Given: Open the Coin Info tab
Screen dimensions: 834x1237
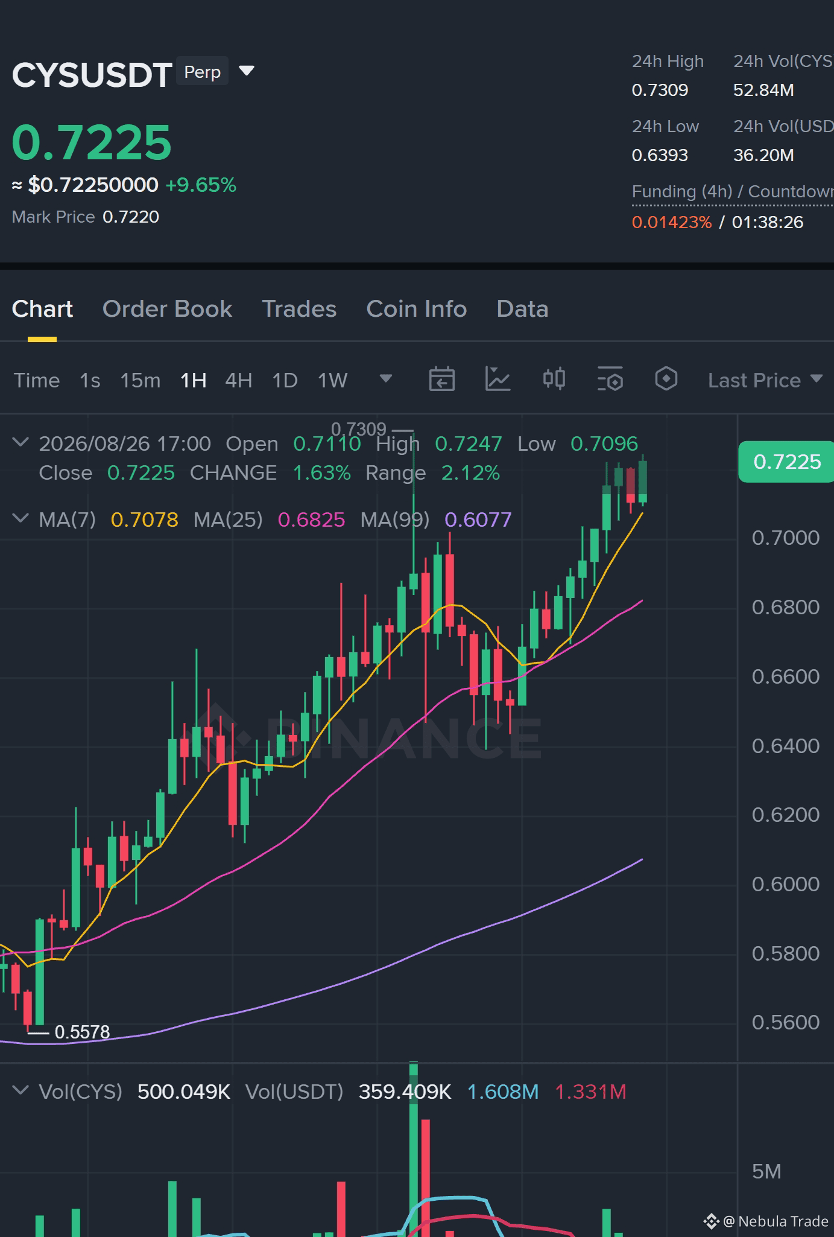Looking at the screenshot, I should pos(417,309).
